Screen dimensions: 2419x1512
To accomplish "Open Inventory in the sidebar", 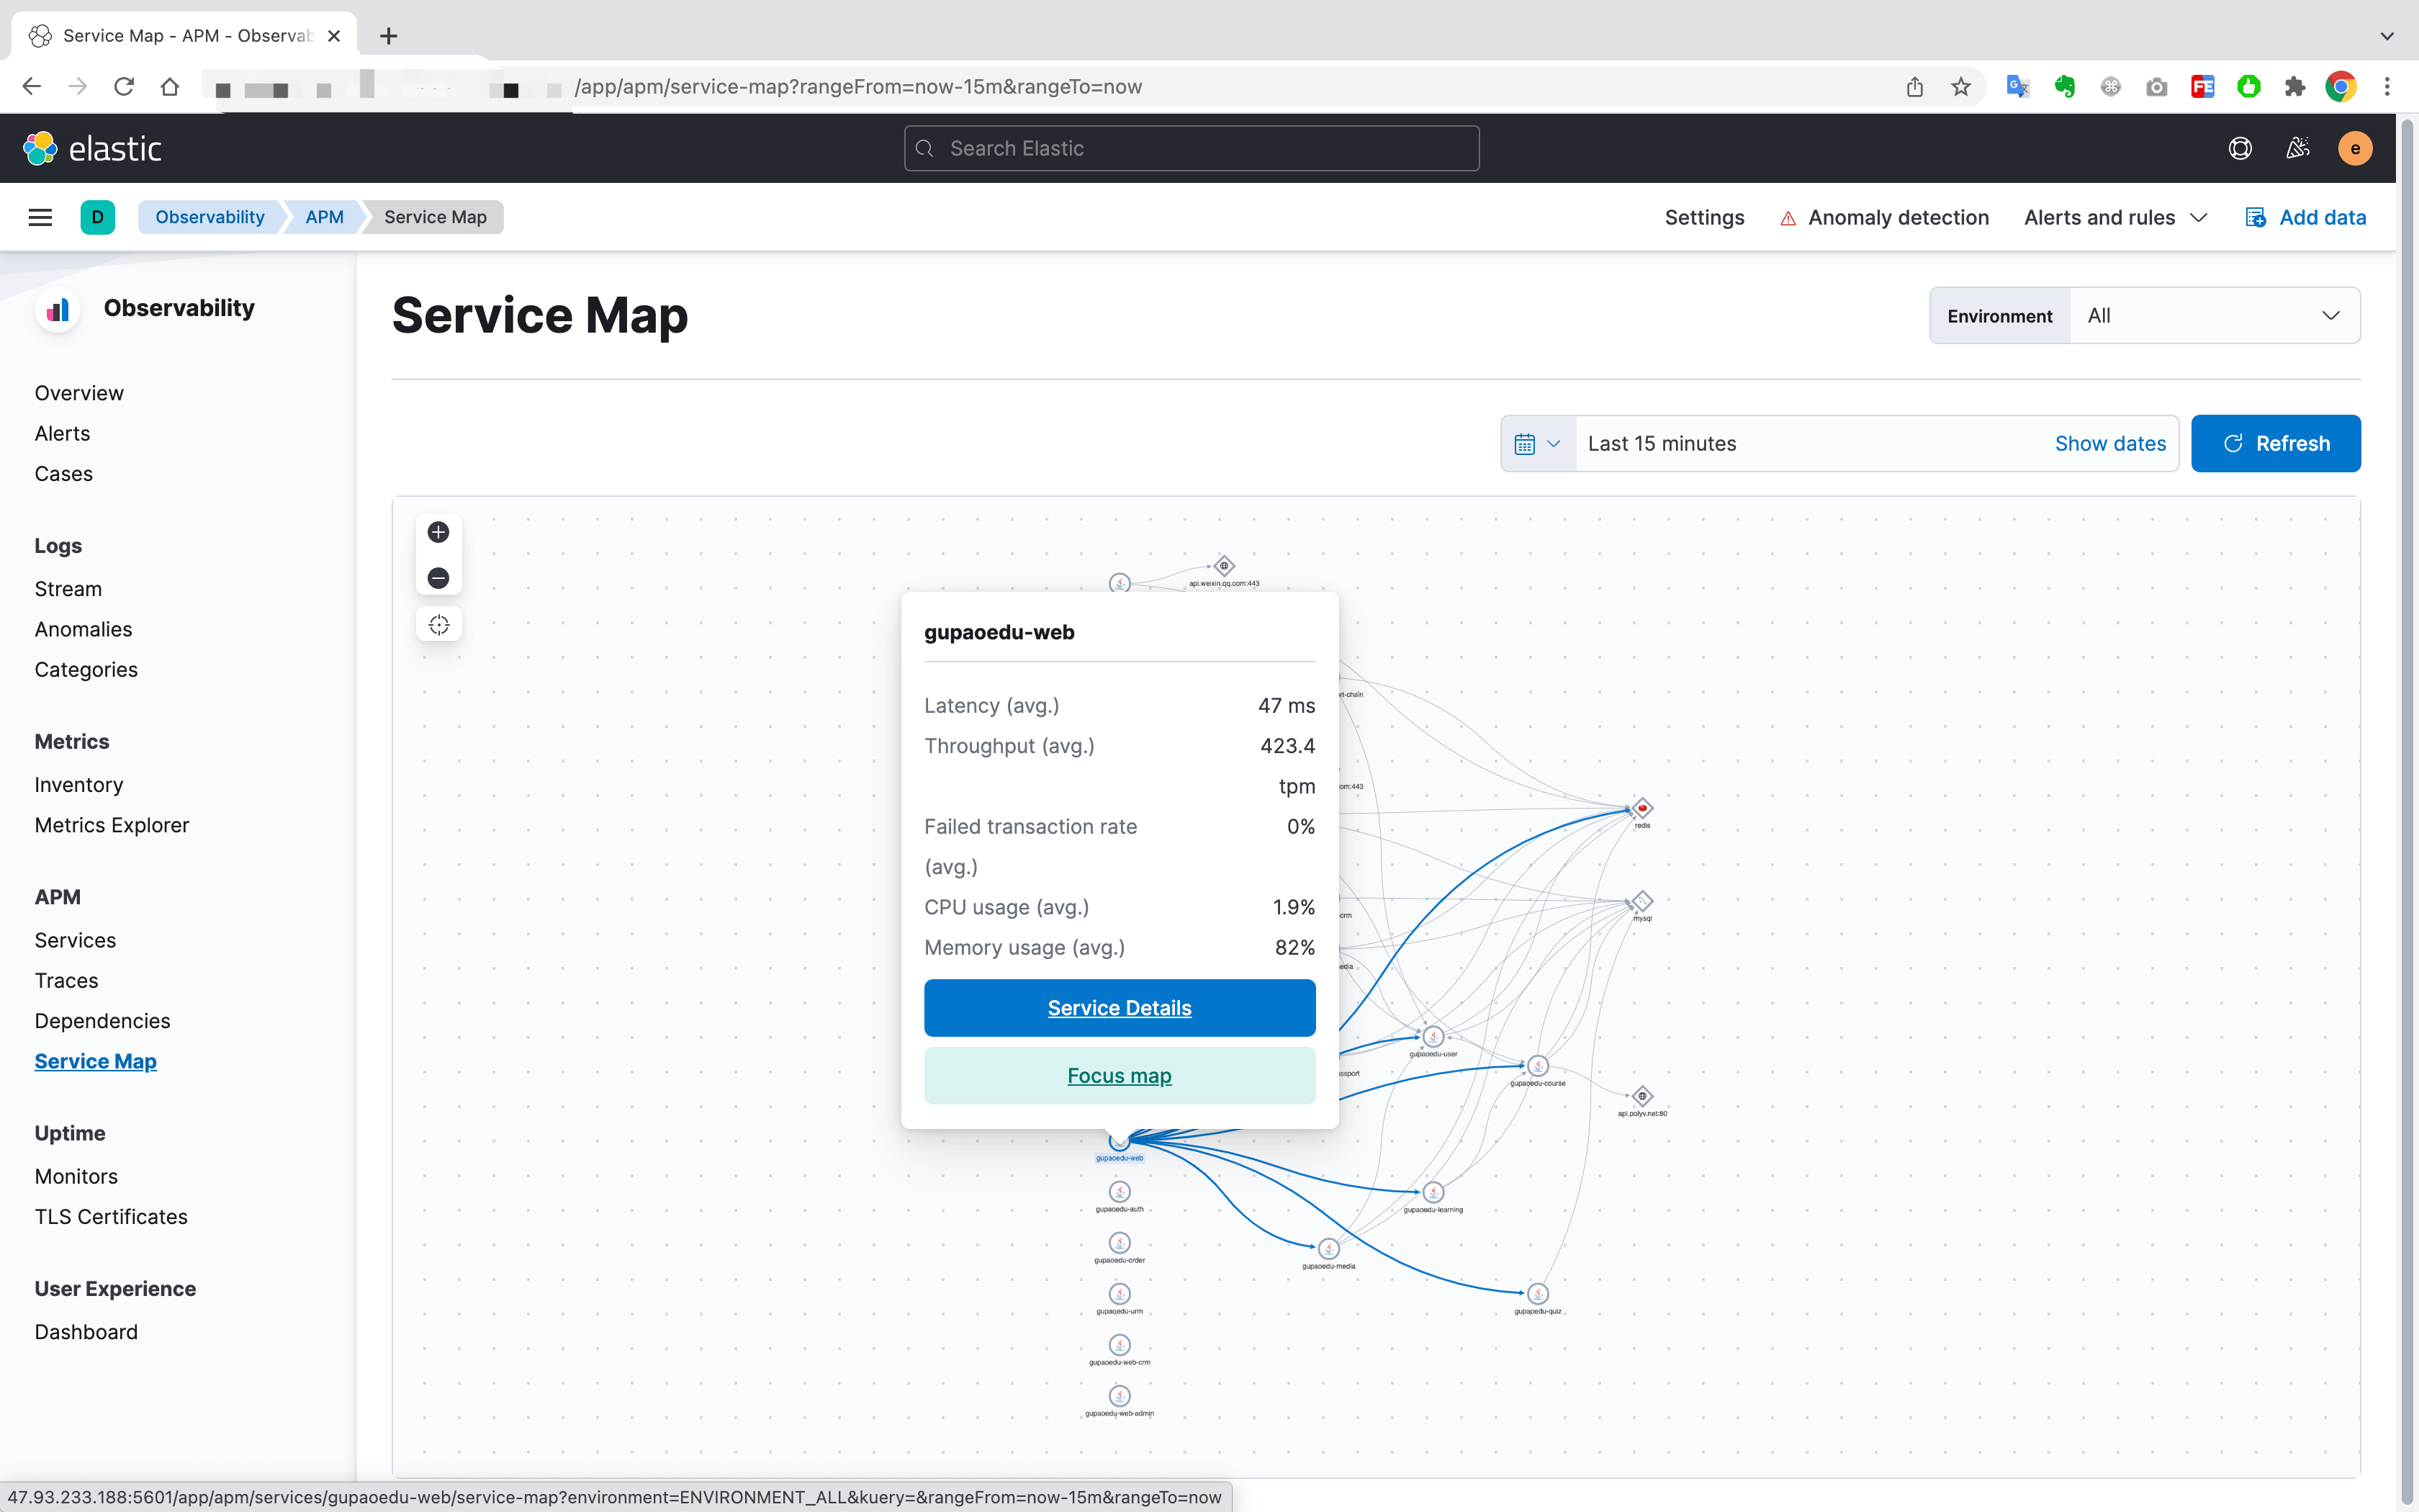I will [x=79, y=785].
